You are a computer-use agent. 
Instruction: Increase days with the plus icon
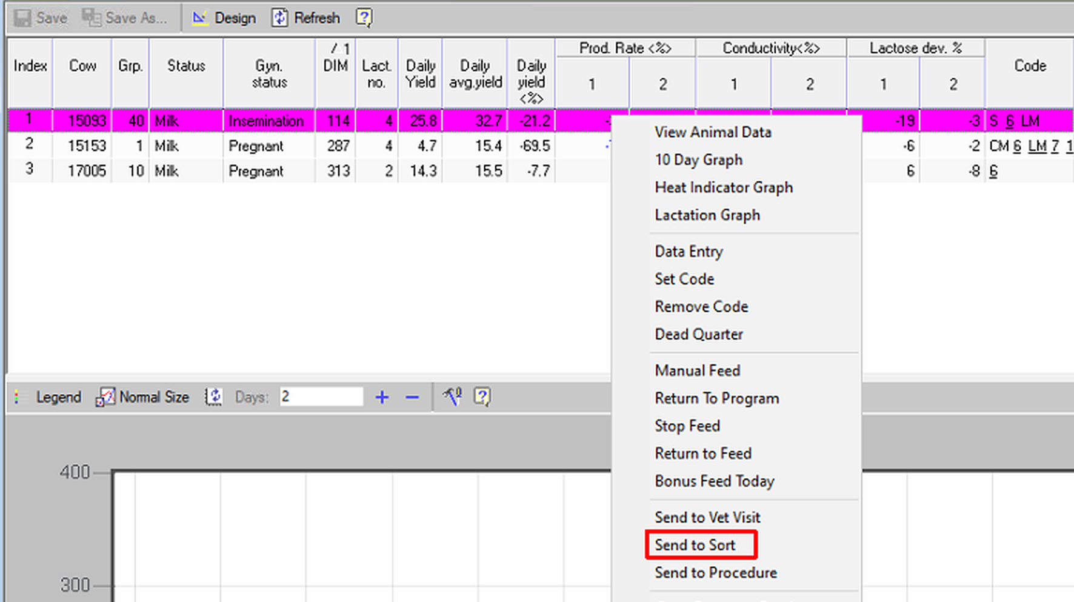(x=382, y=398)
